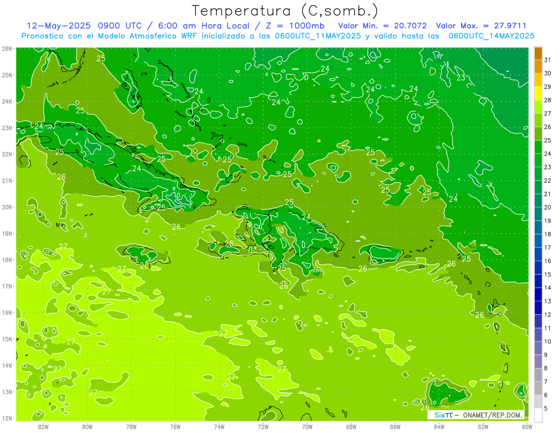This screenshot has height=433, width=560.
Task: Click the latitude axis label "25N"
Action: [7, 75]
